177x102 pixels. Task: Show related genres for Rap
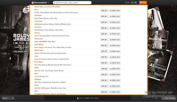(104, 75)
